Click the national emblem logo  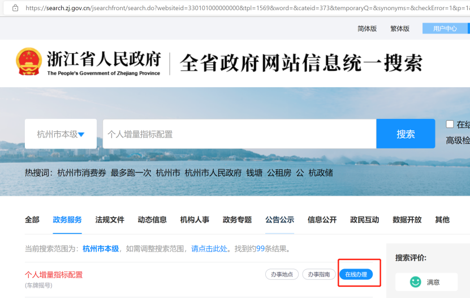coord(29,61)
